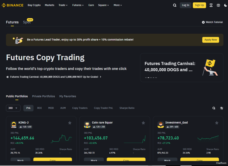Screen dimensions: 228x166
Task: Click the Investment_God avatar
Action: 161,125
